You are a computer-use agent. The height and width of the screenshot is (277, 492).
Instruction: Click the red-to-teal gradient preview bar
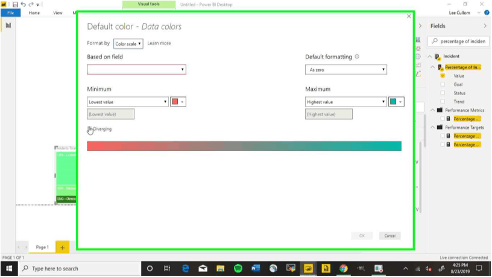244,146
